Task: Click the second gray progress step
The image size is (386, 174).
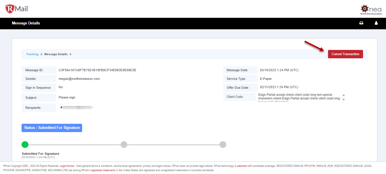Action: coord(124,144)
